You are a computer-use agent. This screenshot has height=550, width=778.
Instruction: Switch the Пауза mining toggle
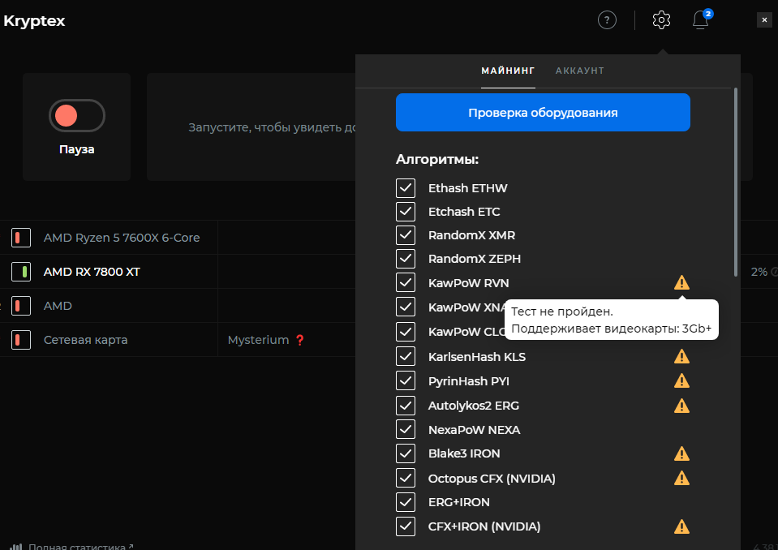pyautogui.click(x=77, y=115)
